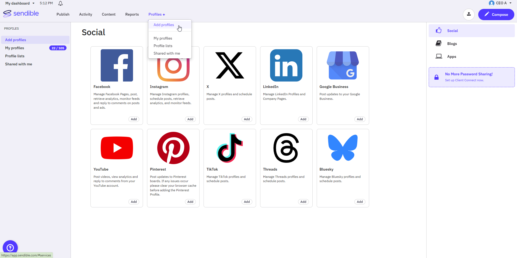
Task: Expand the Profiles menu in navigation
Action: (x=157, y=14)
